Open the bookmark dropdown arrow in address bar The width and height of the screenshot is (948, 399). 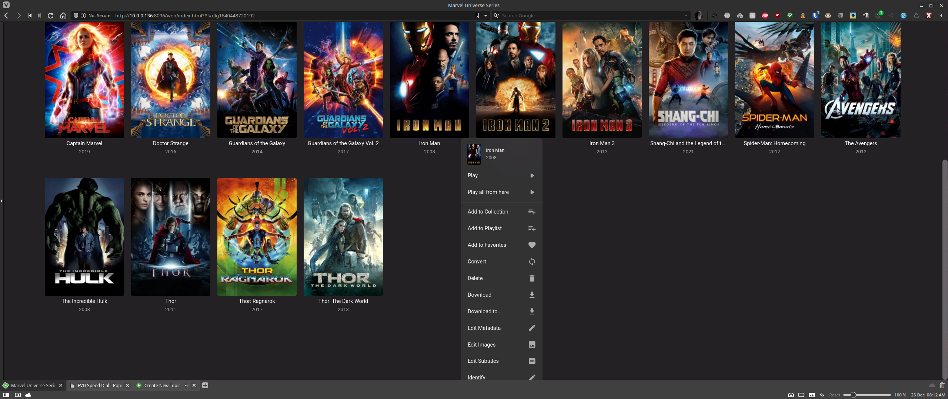(486, 16)
